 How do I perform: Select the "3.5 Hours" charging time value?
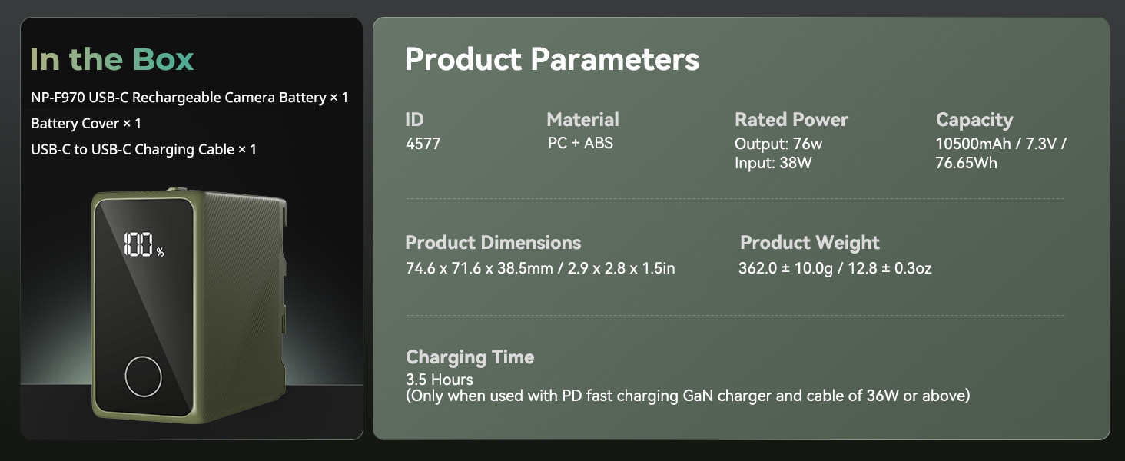[440, 380]
